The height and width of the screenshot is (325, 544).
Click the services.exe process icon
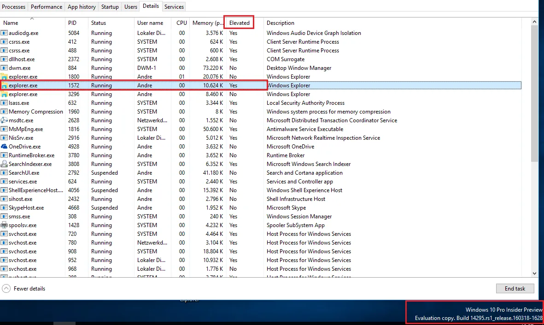coord(4,182)
